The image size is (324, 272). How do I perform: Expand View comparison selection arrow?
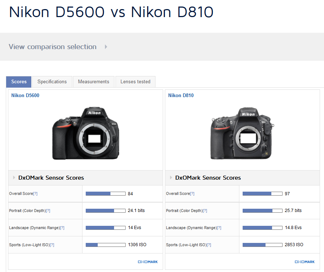tap(106, 47)
